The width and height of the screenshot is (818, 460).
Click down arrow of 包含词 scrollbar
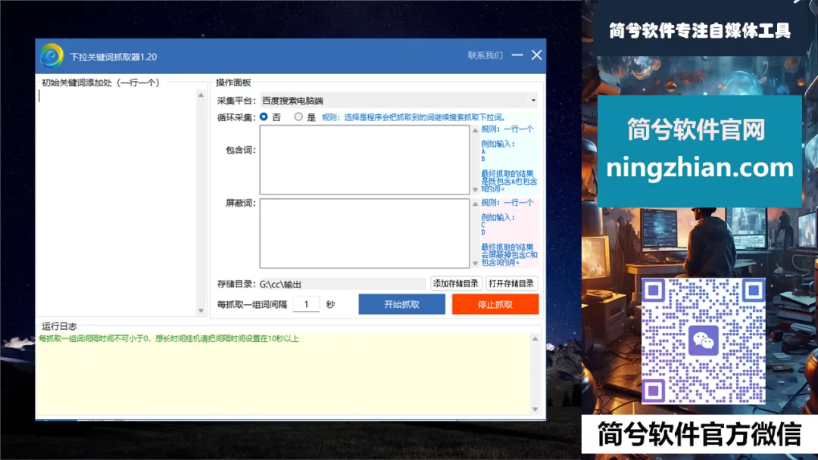[x=475, y=190]
